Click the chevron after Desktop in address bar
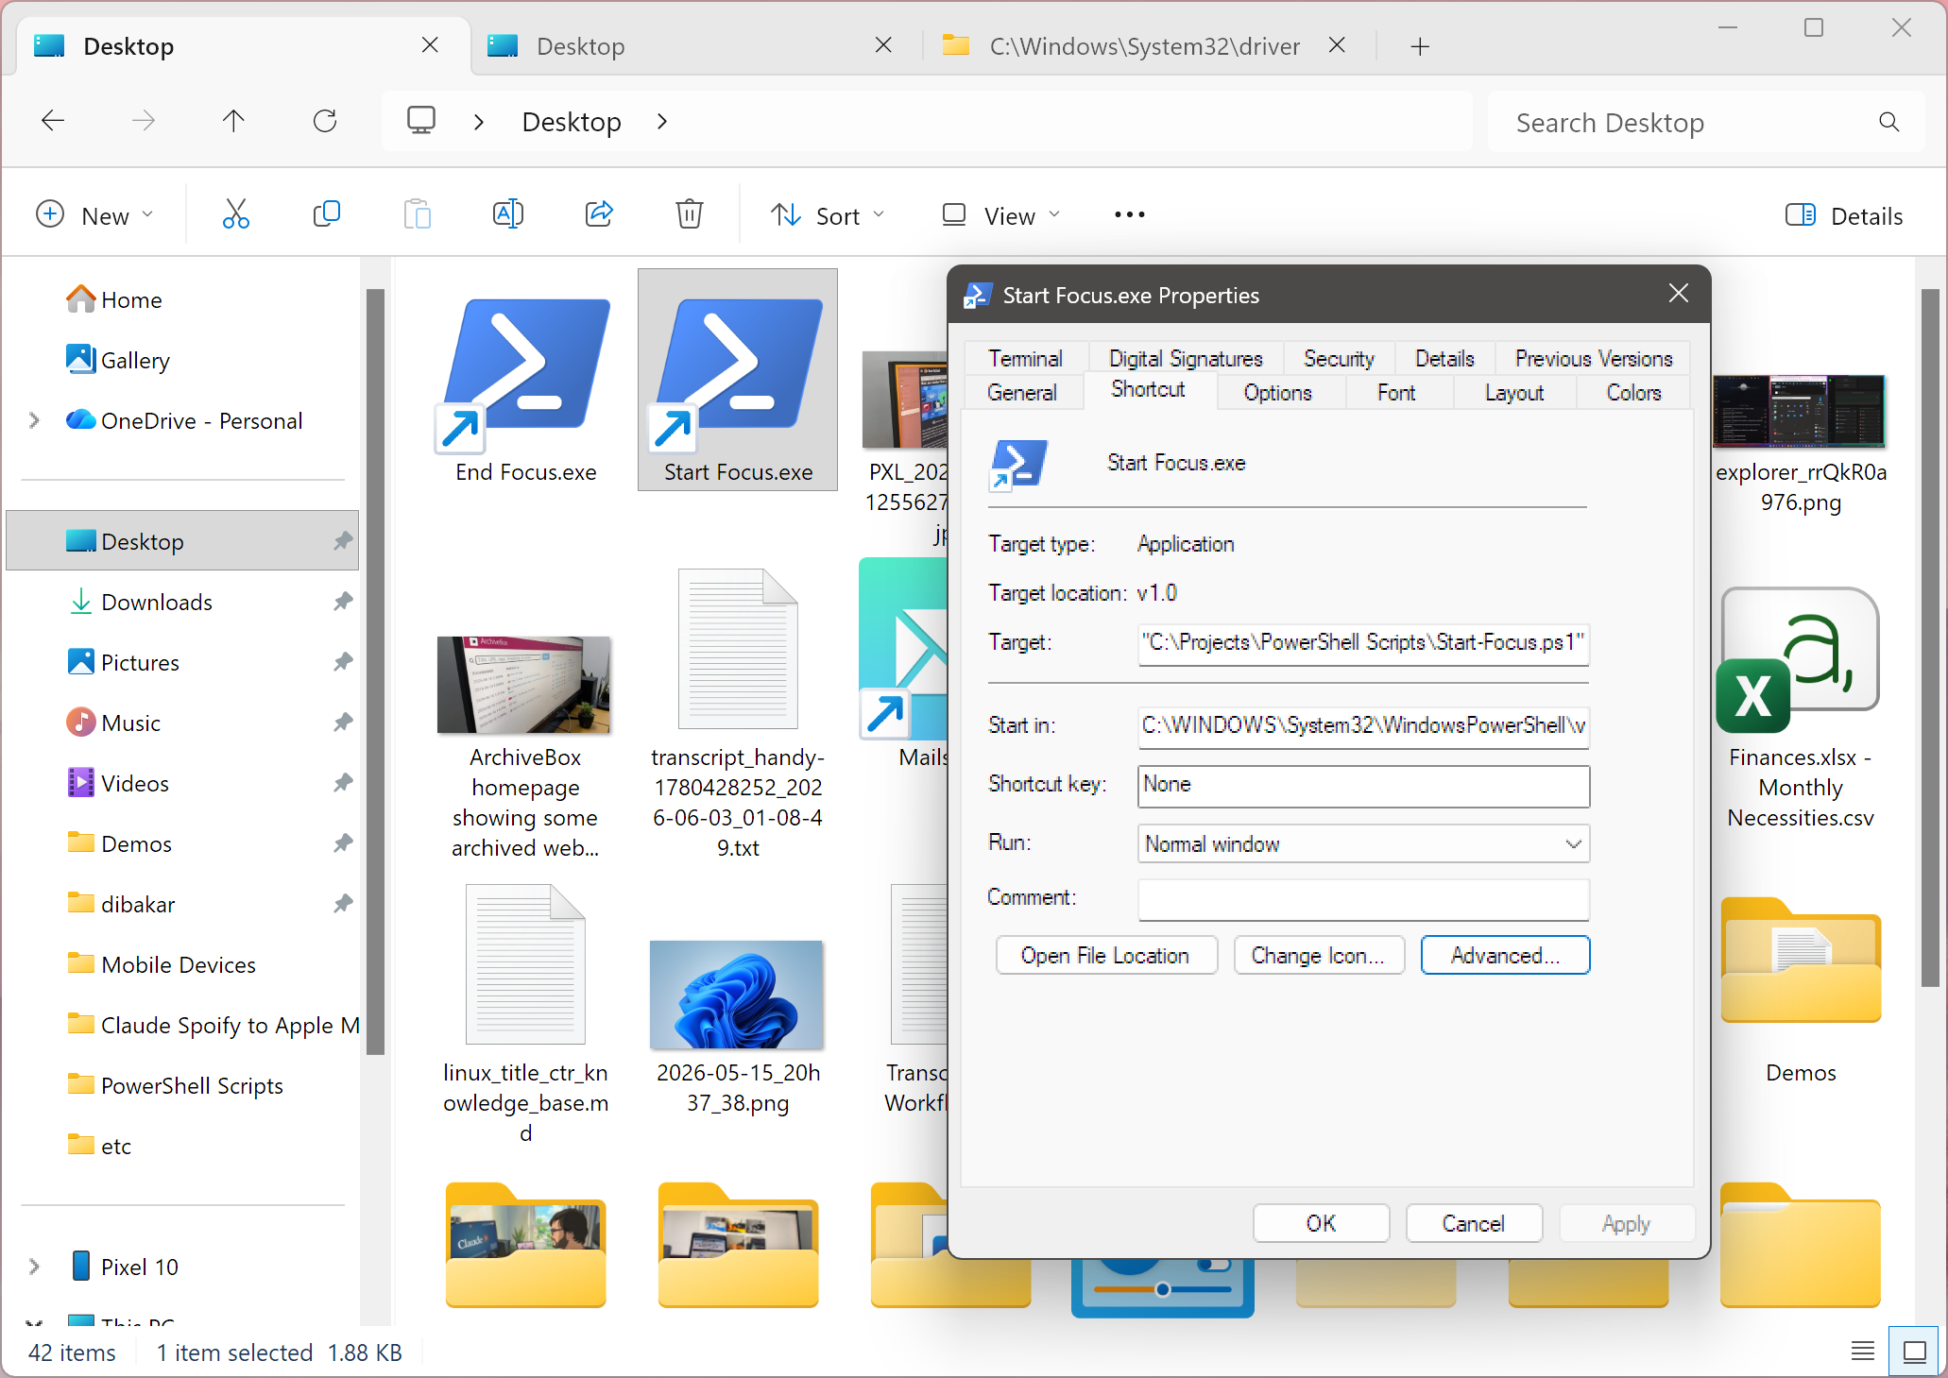 [x=661, y=121]
